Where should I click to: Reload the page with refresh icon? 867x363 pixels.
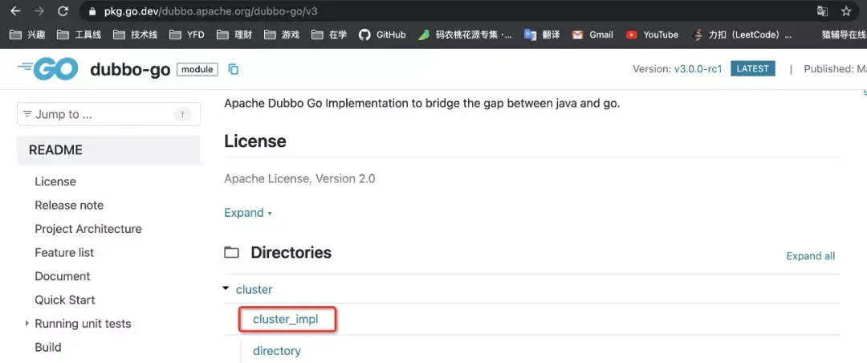(x=63, y=11)
